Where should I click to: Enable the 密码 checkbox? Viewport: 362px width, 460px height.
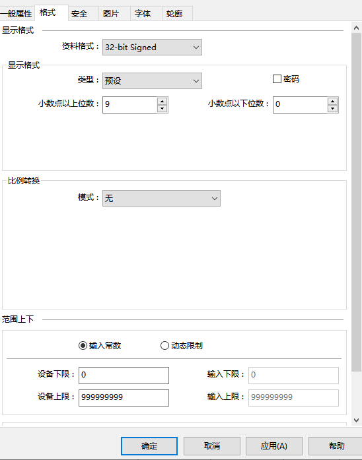277,79
